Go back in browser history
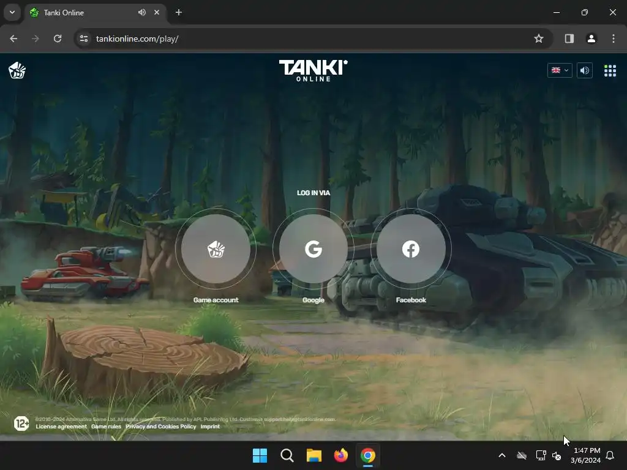The height and width of the screenshot is (470, 627). (13, 39)
